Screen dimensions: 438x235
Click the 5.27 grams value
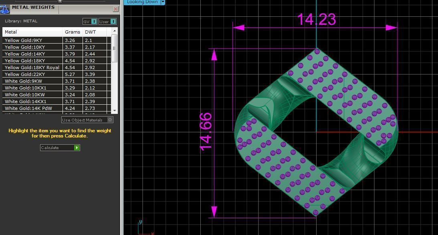[x=70, y=74]
